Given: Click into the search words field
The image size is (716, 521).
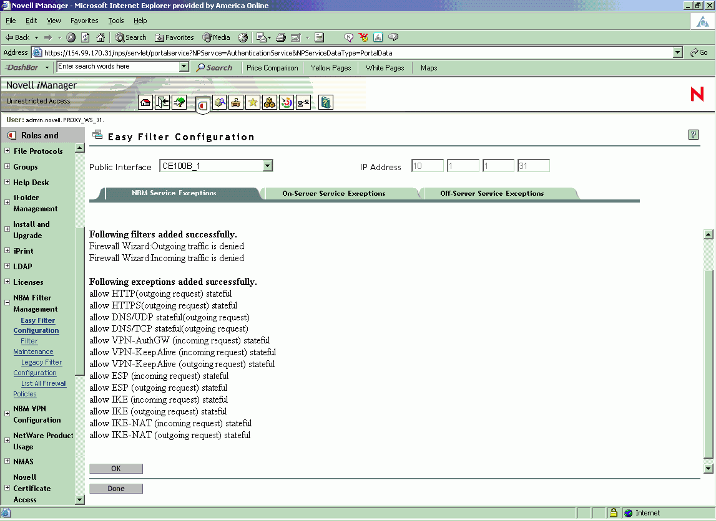Looking at the screenshot, I should 118,67.
